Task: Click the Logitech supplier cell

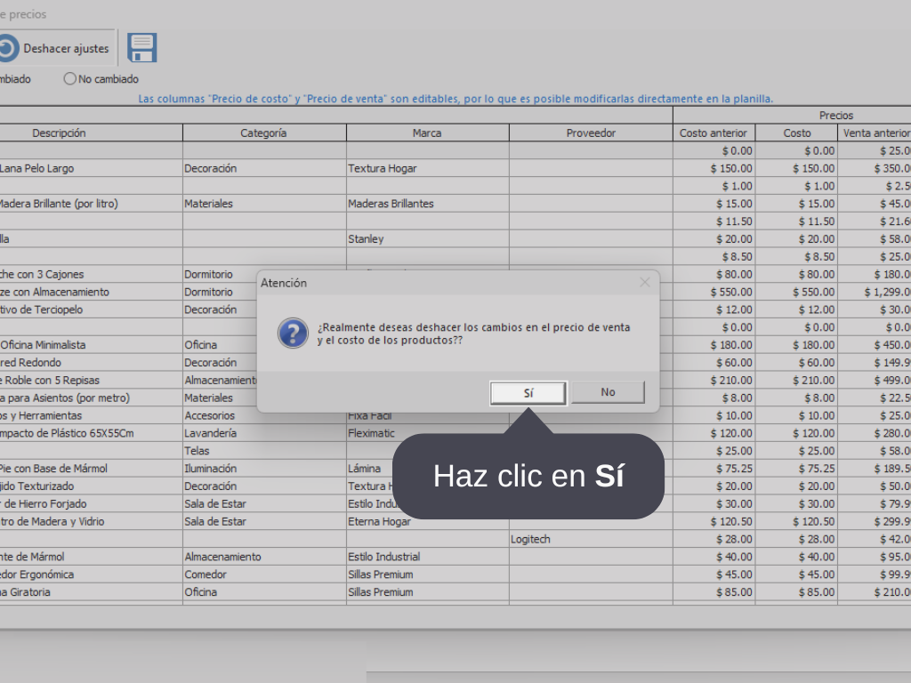Action: point(591,539)
